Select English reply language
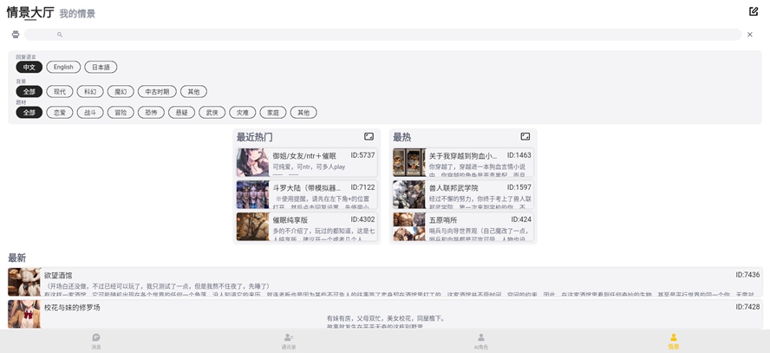This screenshot has width=770, height=353. coord(63,68)
